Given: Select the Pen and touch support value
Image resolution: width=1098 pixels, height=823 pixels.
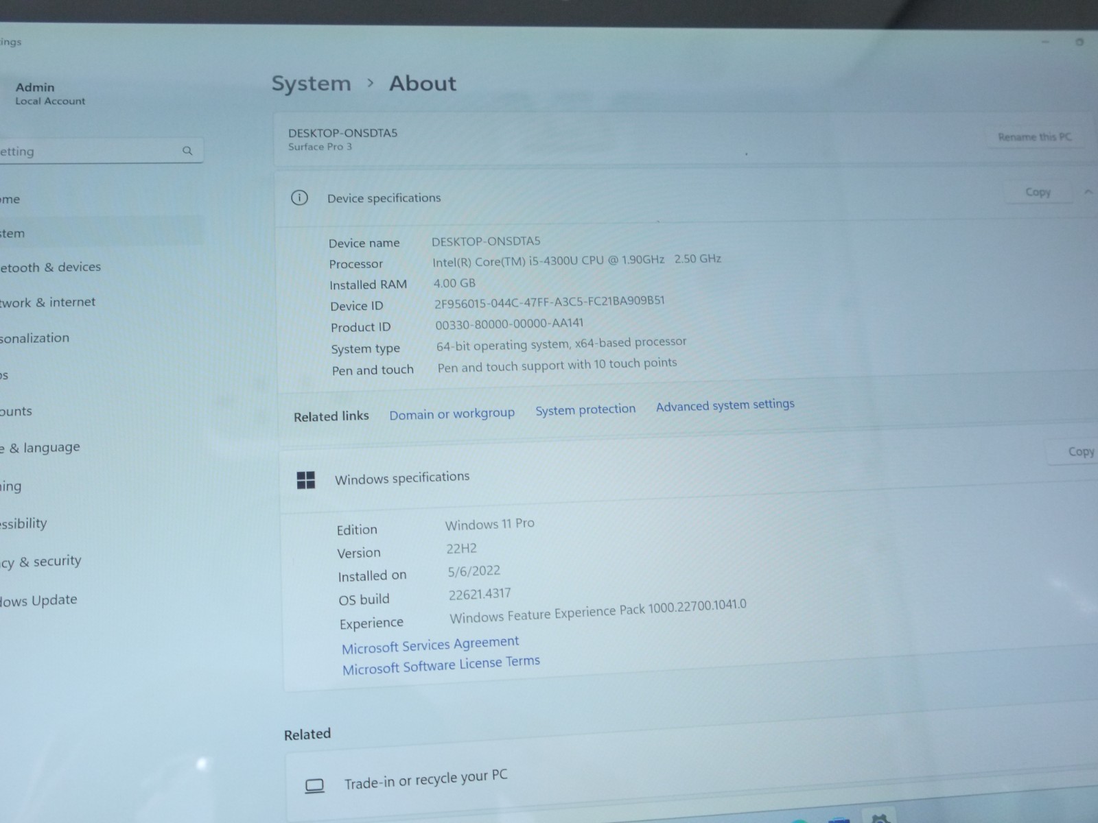Looking at the screenshot, I should point(557,366).
